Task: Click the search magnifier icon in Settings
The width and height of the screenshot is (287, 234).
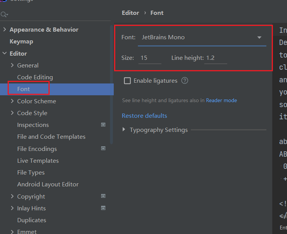Action: click(x=4, y=14)
